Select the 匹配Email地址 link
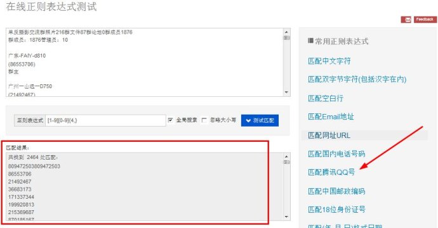438x228 pixels. point(331,117)
